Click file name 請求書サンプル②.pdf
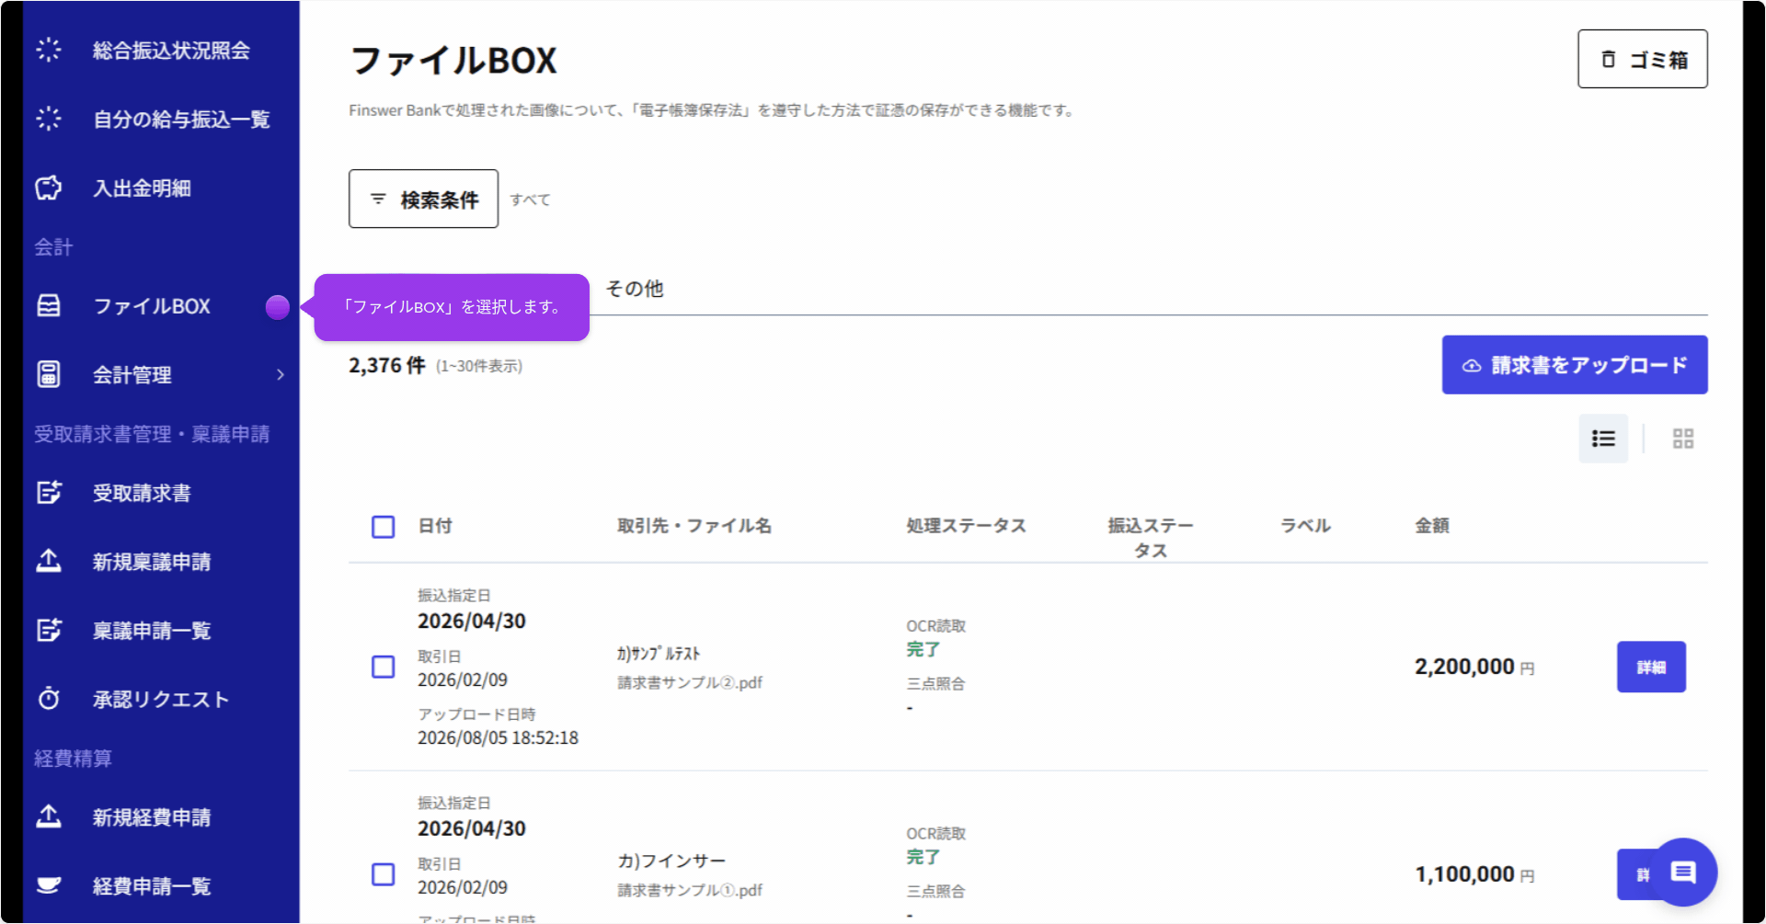1766x924 pixels. (x=690, y=682)
